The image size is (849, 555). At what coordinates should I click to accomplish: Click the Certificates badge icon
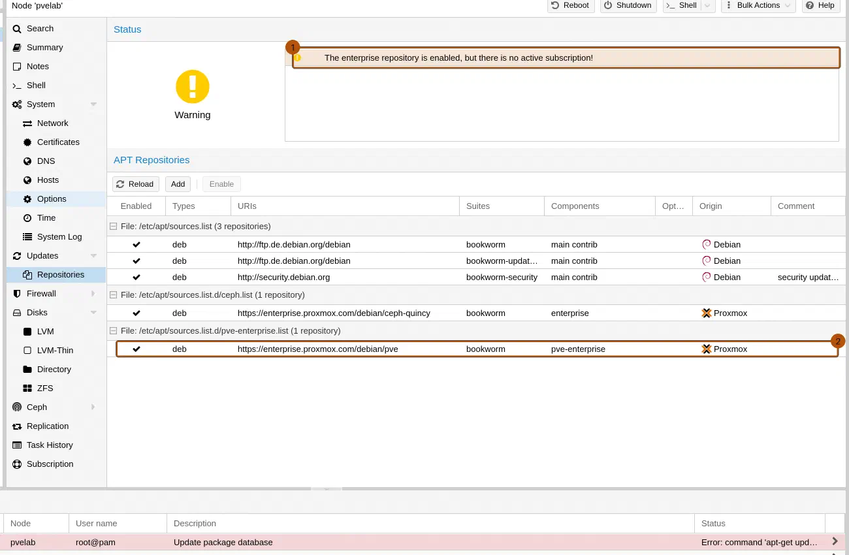(27, 142)
